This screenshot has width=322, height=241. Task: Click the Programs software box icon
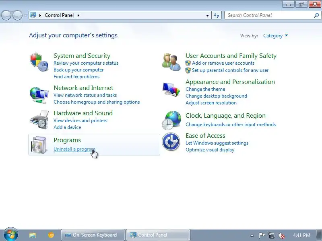click(x=39, y=145)
